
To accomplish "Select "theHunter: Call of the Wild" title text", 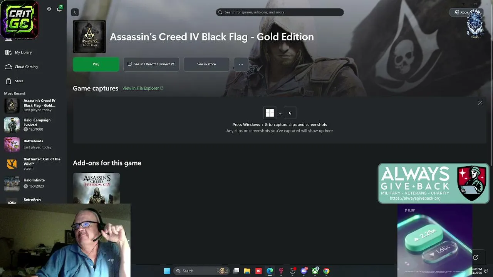I will (x=42, y=161).
